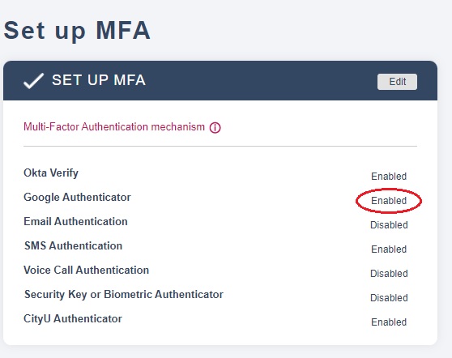This screenshot has height=358, width=452.
Task: Click Security Key Disabled status
Action: (x=389, y=298)
